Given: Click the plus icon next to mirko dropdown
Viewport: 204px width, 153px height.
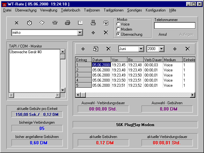Looking at the screenshot, I should pyautogui.click(x=93, y=33).
